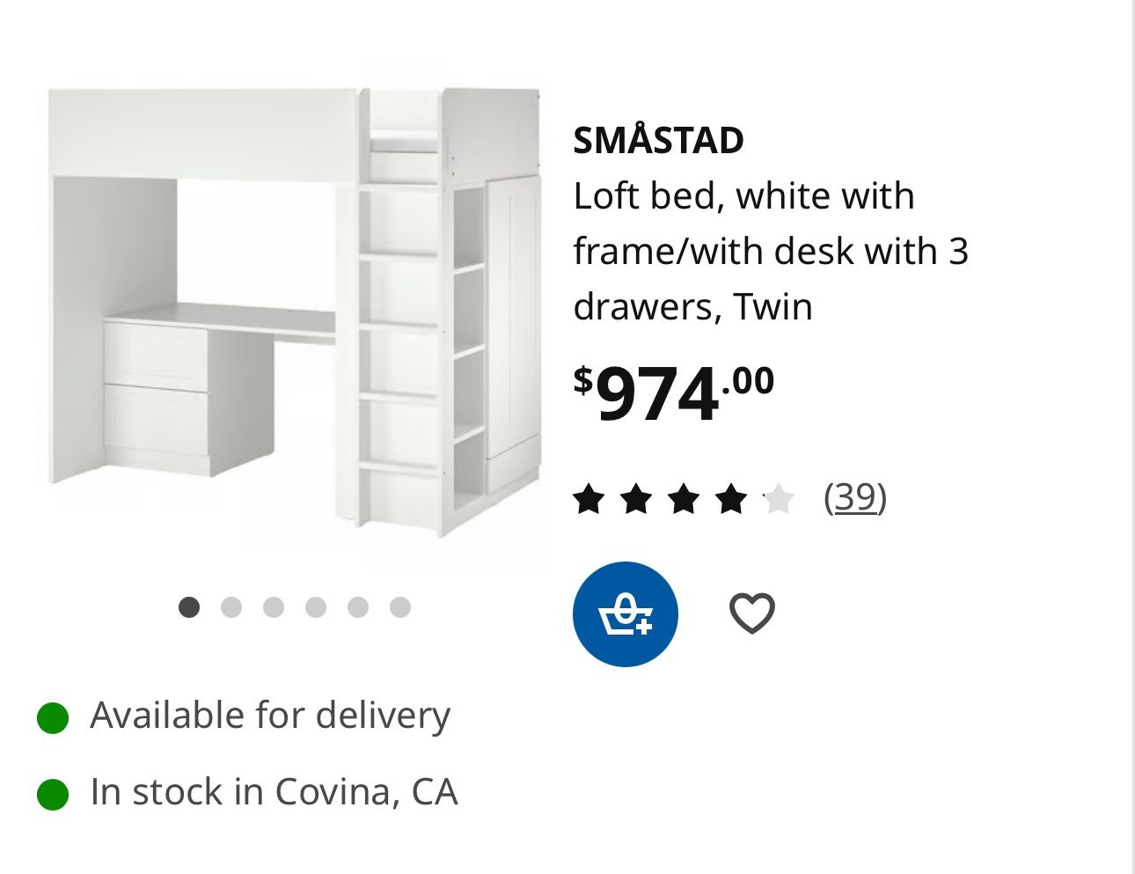Show the third product image via dot

[274, 607]
